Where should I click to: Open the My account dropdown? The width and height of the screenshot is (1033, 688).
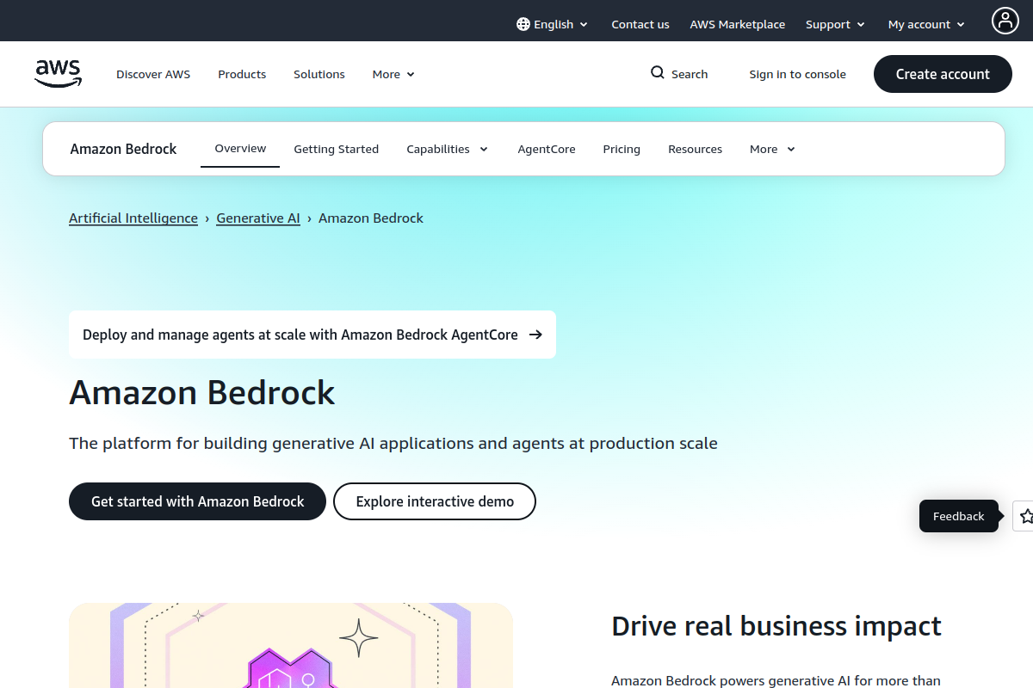[x=925, y=24]
